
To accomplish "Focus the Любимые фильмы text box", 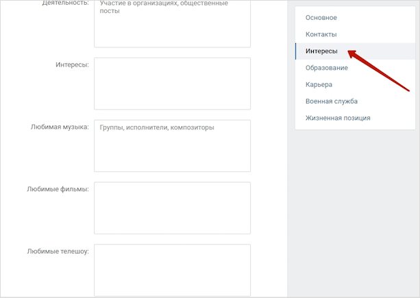I will [172, 208].
